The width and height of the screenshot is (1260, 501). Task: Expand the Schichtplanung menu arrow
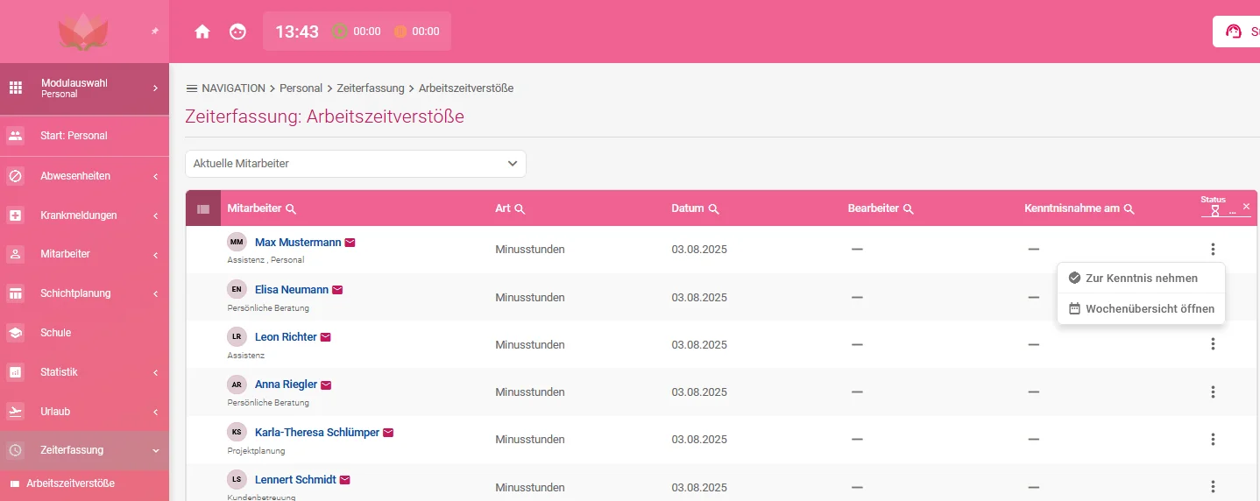click(155, 293)
